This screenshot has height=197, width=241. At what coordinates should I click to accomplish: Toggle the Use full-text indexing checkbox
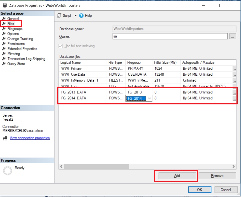coord(60,46)
